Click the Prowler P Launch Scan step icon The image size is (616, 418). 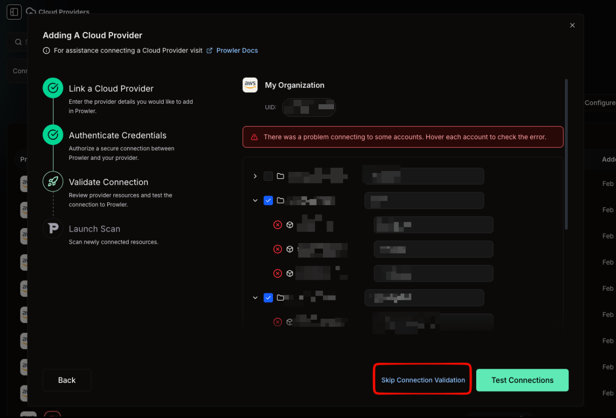[53, 229]
